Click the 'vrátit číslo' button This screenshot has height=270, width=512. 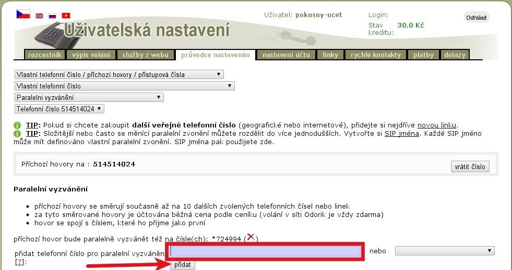[470, 166]
